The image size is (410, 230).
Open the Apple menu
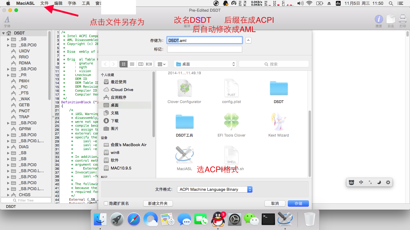click(8, 3)
